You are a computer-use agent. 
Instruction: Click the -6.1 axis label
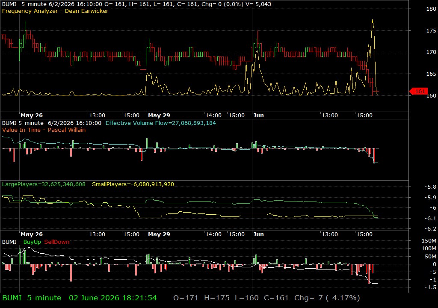coord(430,218)
